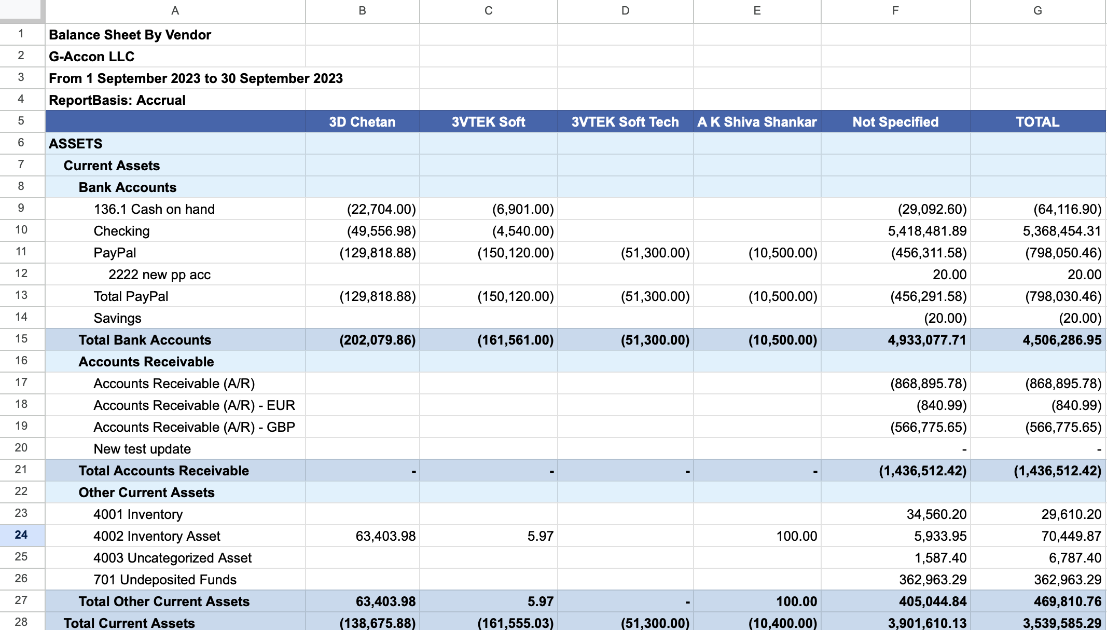Select column G header
Image resolution: width=1107 pixels, height=630 pixels.
click(x=1037, y=11)
